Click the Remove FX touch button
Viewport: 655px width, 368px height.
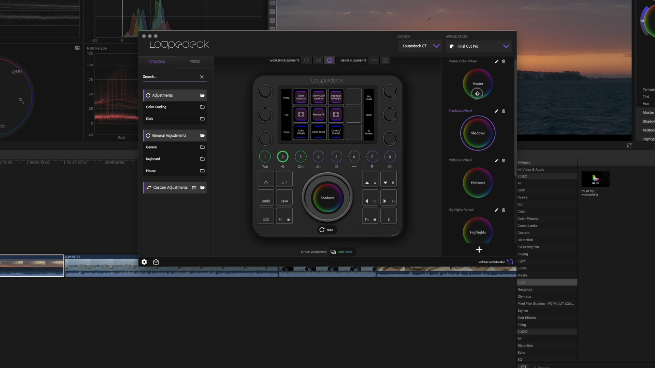click(x=318, y=114)
